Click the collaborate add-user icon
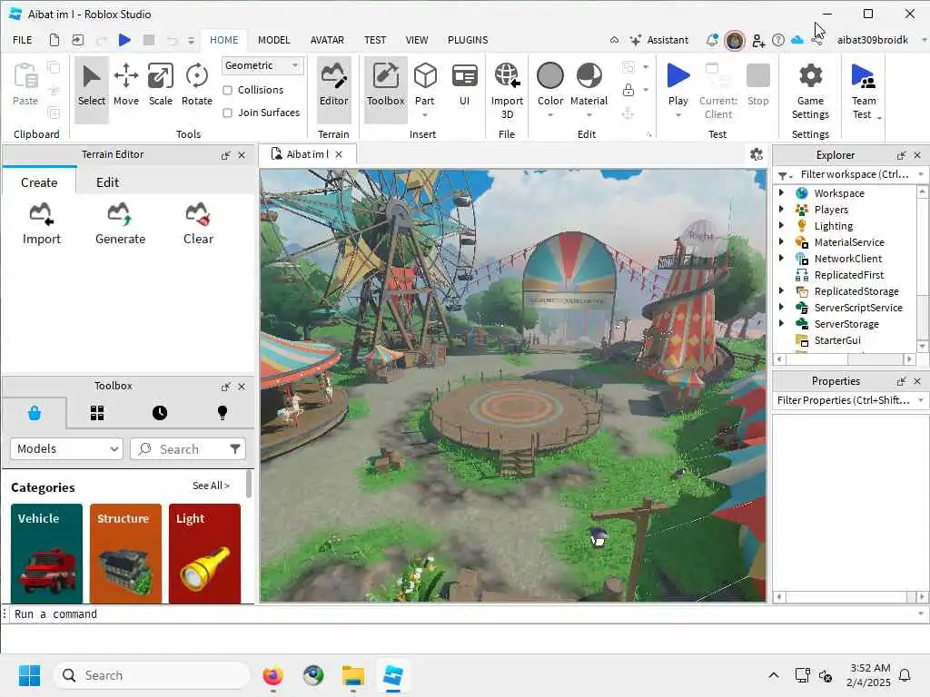 758,40
